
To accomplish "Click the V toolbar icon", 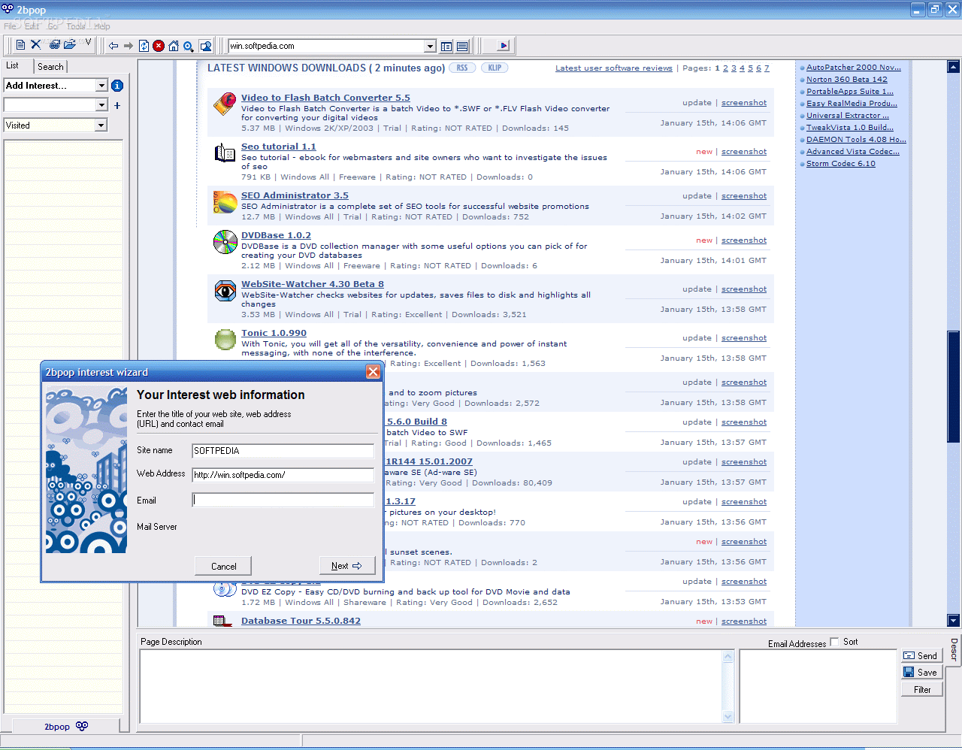I will click(x=88, y=43).
